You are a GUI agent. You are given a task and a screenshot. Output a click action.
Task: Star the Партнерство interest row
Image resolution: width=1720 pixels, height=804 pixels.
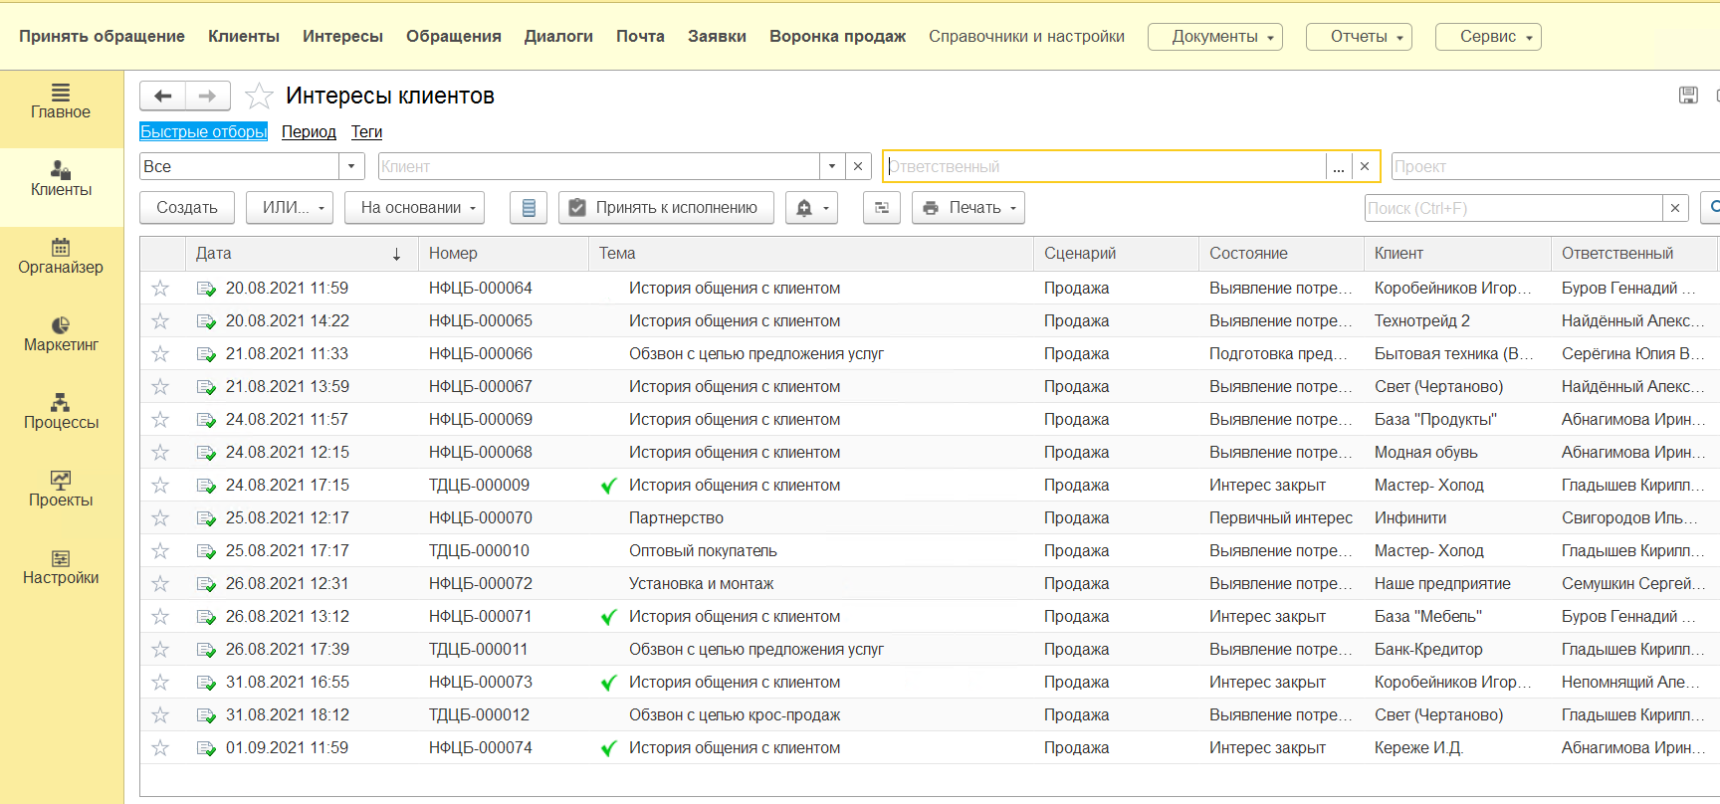160,518
